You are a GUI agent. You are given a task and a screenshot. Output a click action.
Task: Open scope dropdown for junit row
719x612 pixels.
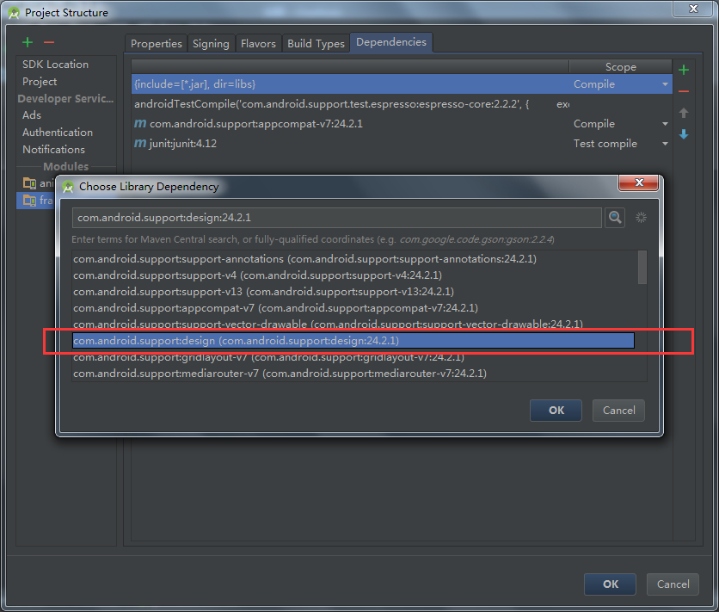click(665, 144)
